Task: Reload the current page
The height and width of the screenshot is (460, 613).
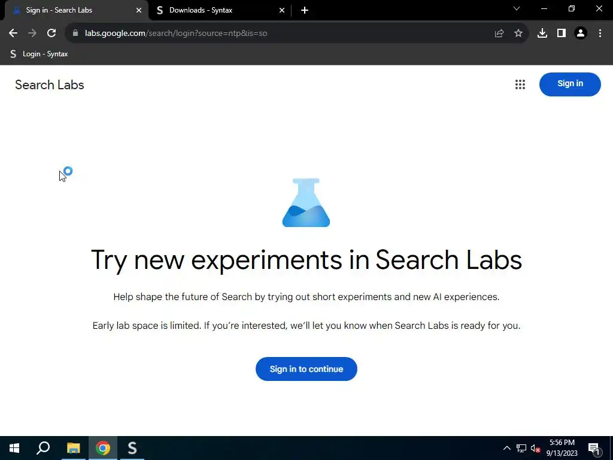Action: [51, 34]
